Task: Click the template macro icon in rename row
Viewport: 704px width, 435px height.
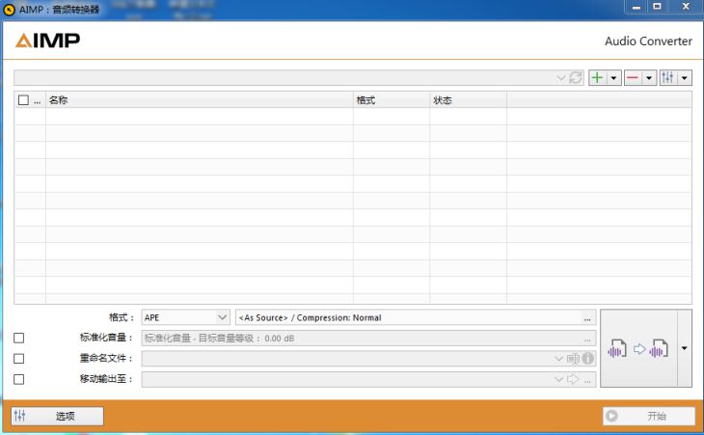Action: click(574, 359)
